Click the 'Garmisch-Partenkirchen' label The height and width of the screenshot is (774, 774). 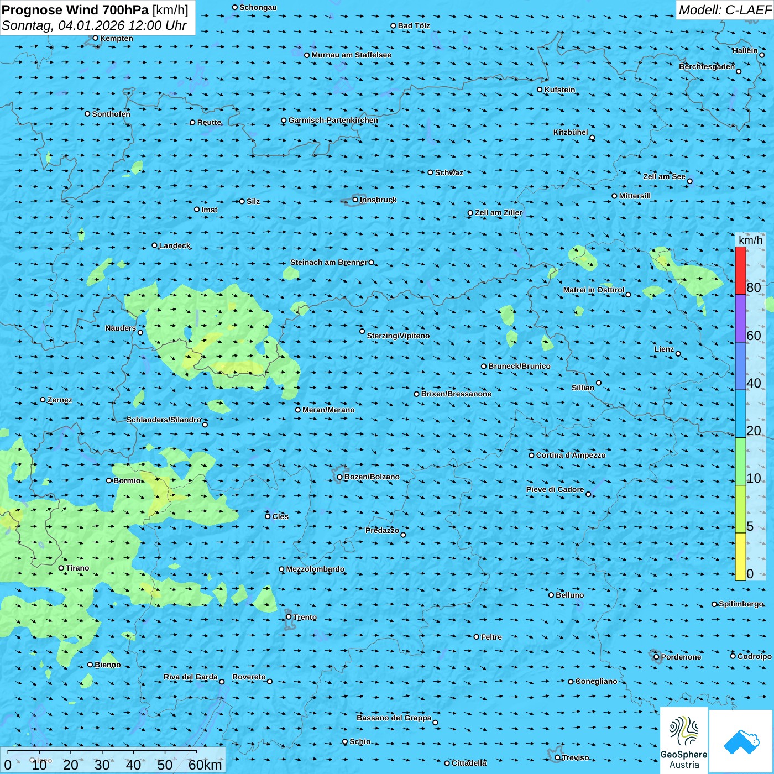[x=333, y=120]
